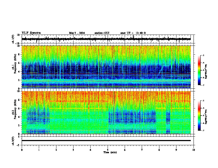Viewport: 218px width, 168px height.
Task: Click the time axis tick label "8"
Action: (159, 150)
